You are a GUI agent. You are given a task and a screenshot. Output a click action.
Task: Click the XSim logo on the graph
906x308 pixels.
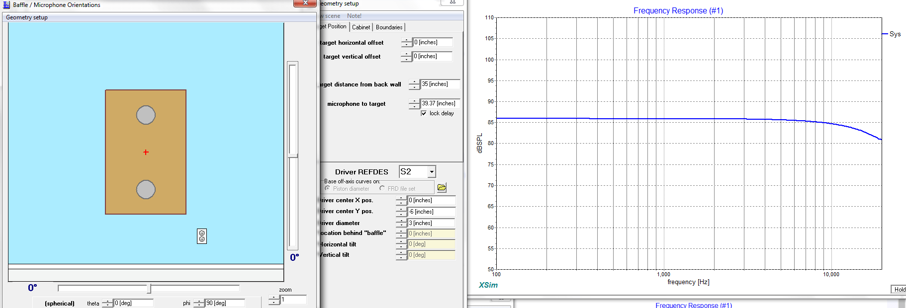point(488,285)
